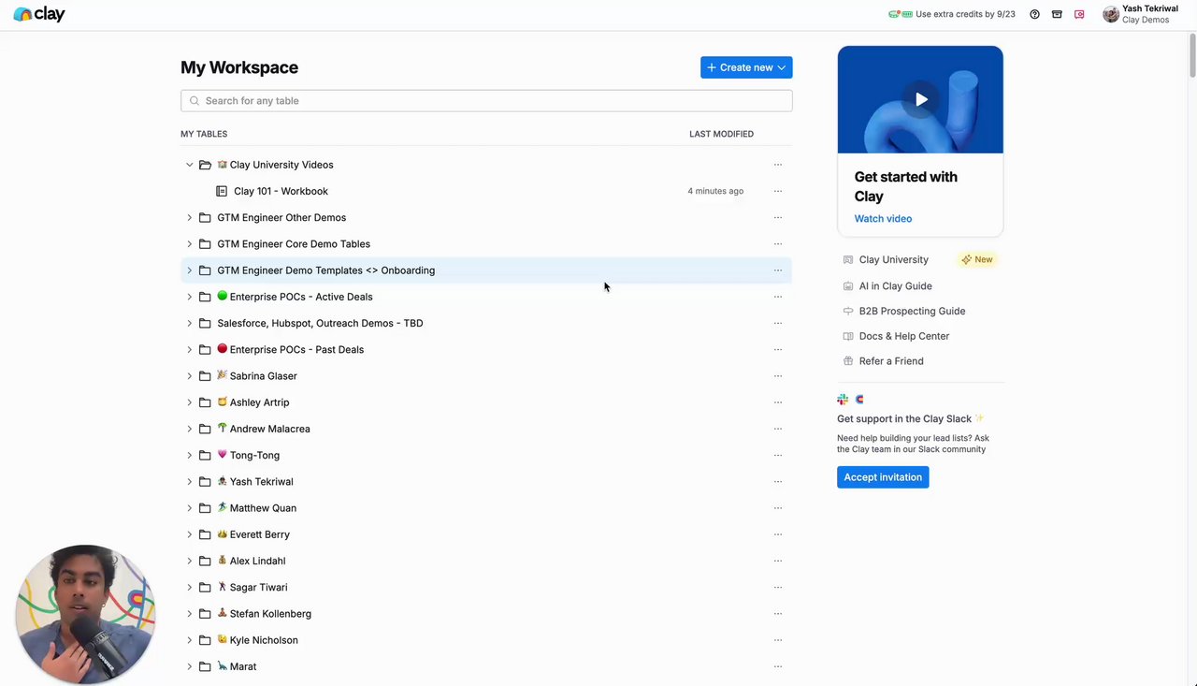Click the AI in Clay Guide icon
The width and height of the screenshot is (1197, 686).
(x=848, y=286)
